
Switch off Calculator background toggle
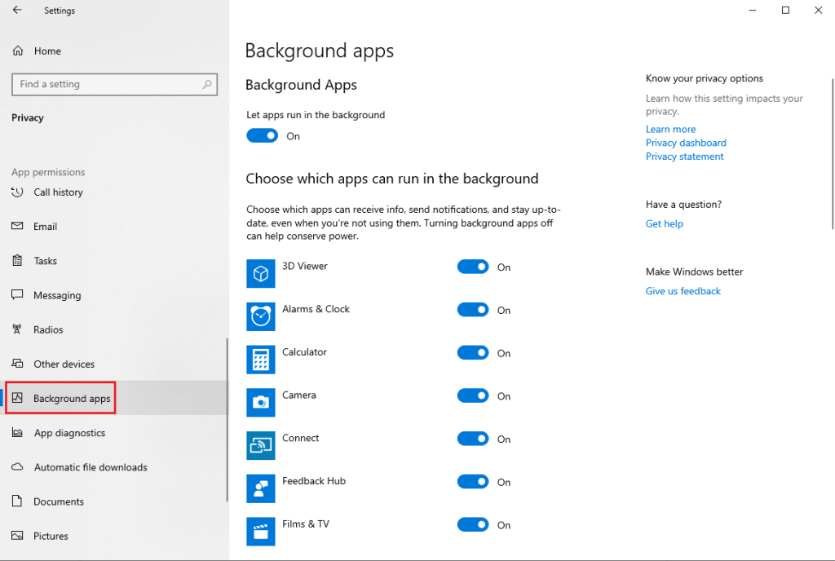point(473,353)
